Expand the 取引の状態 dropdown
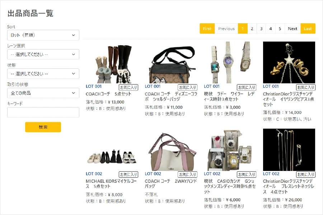 [43, 93]
